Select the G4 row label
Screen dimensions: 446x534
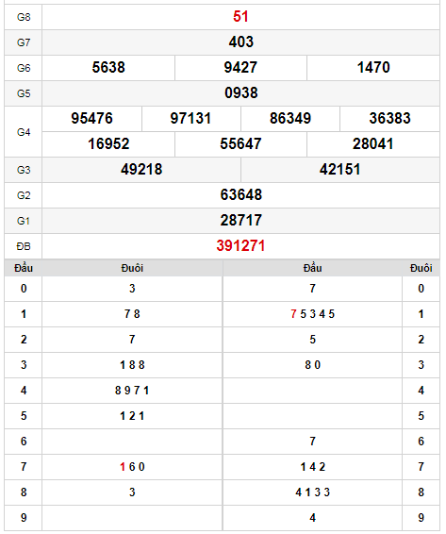pyautogui.click(x=24, y=132)
